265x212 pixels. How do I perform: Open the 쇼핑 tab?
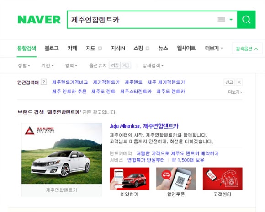138,49
